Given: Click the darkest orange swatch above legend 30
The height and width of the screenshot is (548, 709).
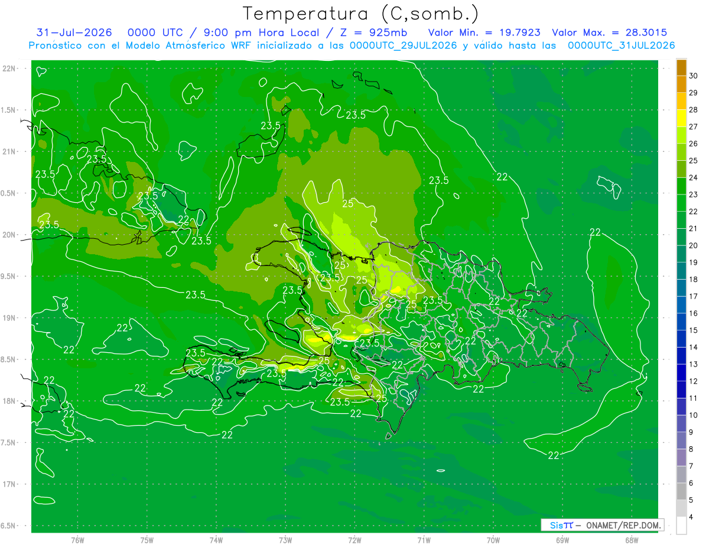Looking at the screenshot, I should (681, 67).
